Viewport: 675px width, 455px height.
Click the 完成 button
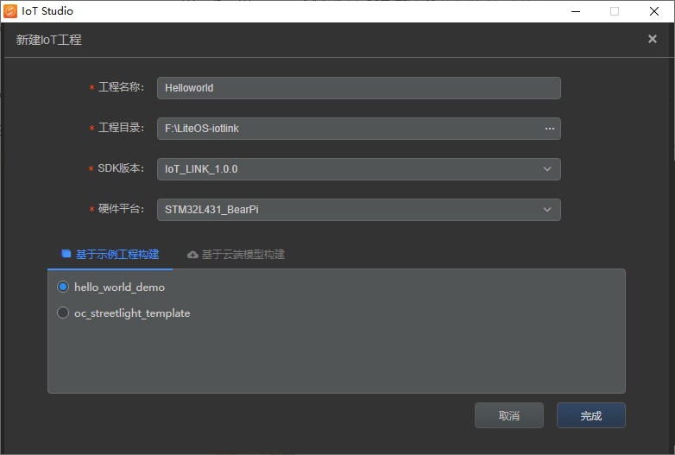pyautogui.click(x=590, y=415)
